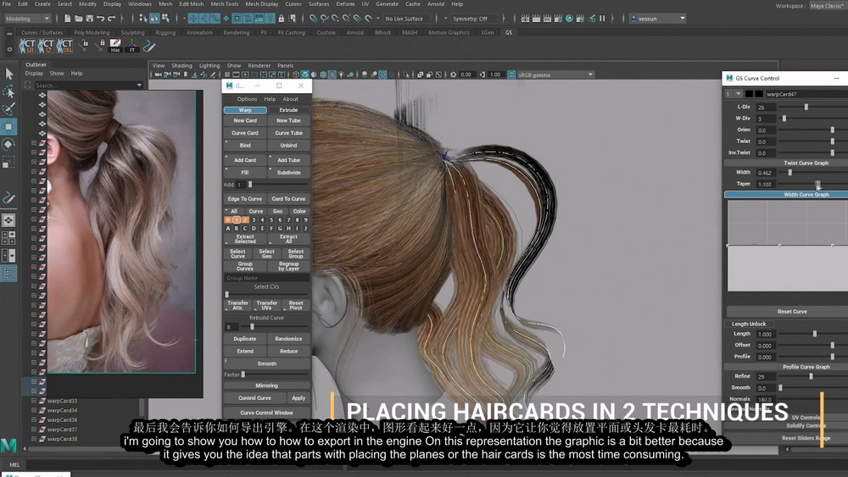The image size is (848, 477).
Task: Click the New Card button
Action: (x=245, y=120)
